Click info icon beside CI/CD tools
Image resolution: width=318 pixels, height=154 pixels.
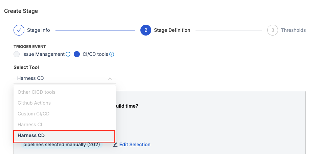tap(112, 54)
